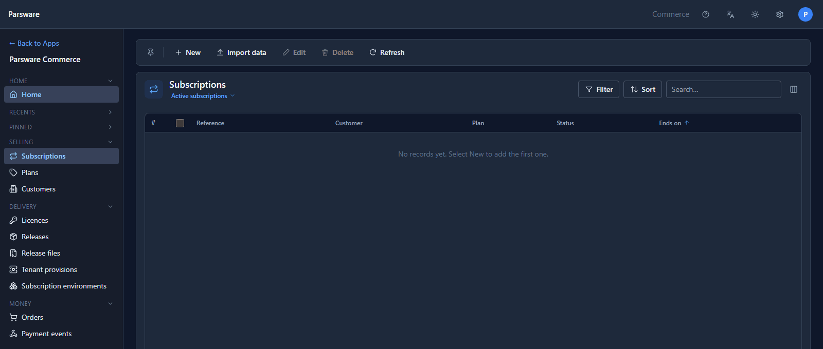Pin the toolbar with pin icon
Image resolution: width=823 pixels, height=349 pixels.
[151, 52]
